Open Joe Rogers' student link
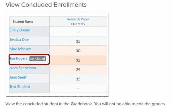The width and height of the screenshot is (172, 109). pyautogui.click(x=18, y=58)
